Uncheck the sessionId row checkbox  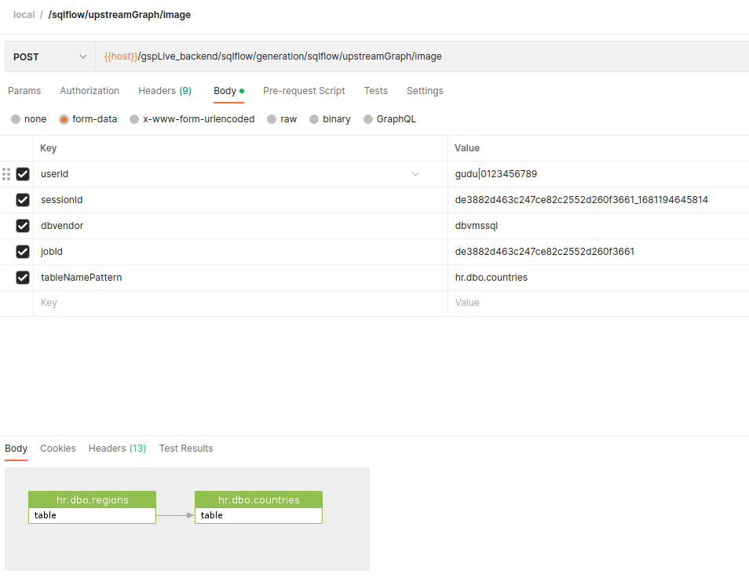point(23,200)
